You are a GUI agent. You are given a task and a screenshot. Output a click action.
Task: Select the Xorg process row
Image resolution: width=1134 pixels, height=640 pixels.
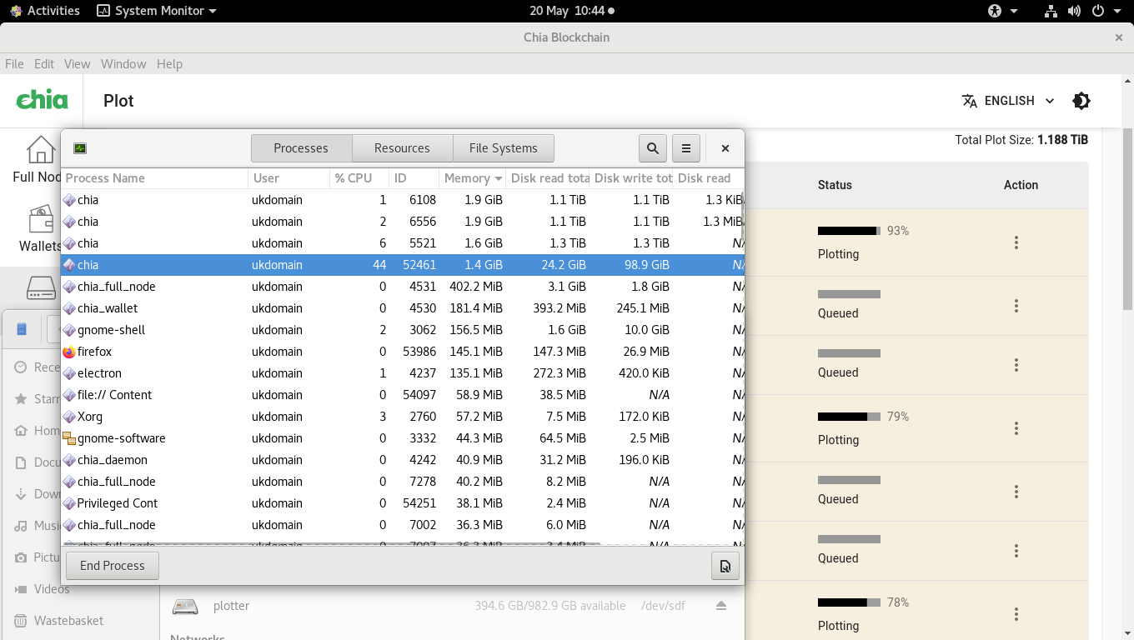pyautogui.click(x=403, y=417)
